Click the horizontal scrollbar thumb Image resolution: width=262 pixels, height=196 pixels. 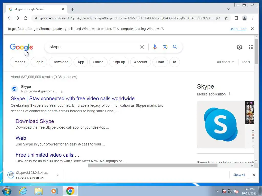(x=153, y=165)
